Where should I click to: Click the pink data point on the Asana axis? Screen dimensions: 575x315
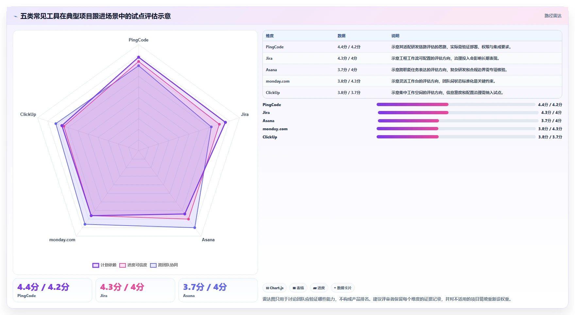tap(189, 219)
